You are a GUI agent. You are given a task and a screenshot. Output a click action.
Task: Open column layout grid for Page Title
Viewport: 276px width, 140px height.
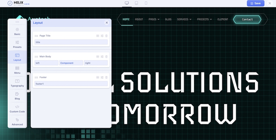click(98, 36)
